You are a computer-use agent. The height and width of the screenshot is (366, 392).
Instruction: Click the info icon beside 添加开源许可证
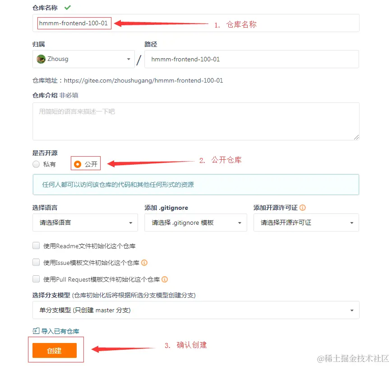[x=303, y=208]
